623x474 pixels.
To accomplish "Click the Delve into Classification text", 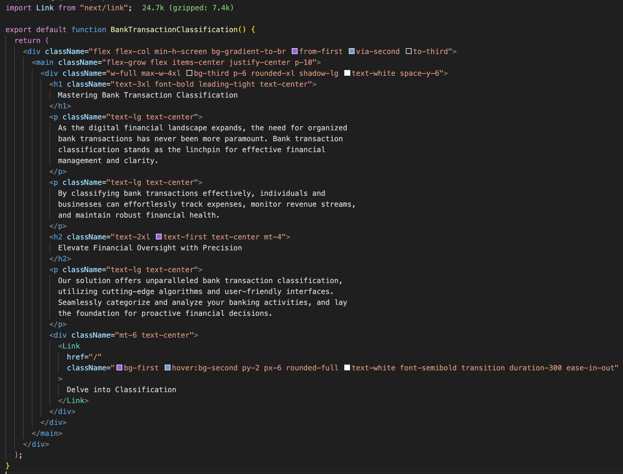I will [121, 390].
